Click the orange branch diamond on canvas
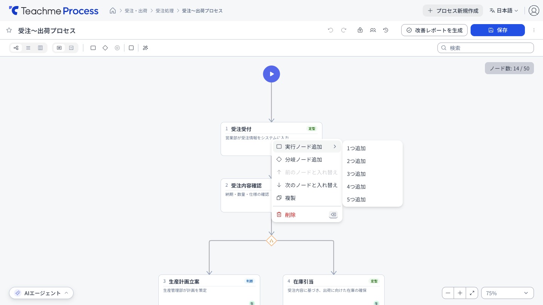Screen dimensions: 543x305 click(271, 241)
